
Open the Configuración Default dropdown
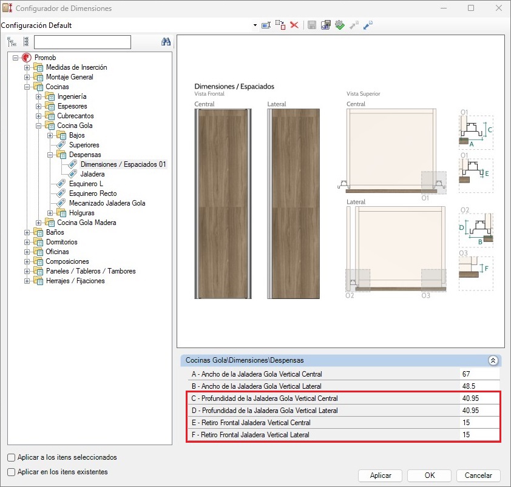[255, 25]
